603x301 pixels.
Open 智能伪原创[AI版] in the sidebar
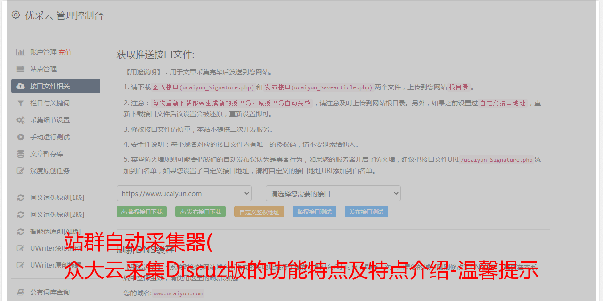coord(56,231)
